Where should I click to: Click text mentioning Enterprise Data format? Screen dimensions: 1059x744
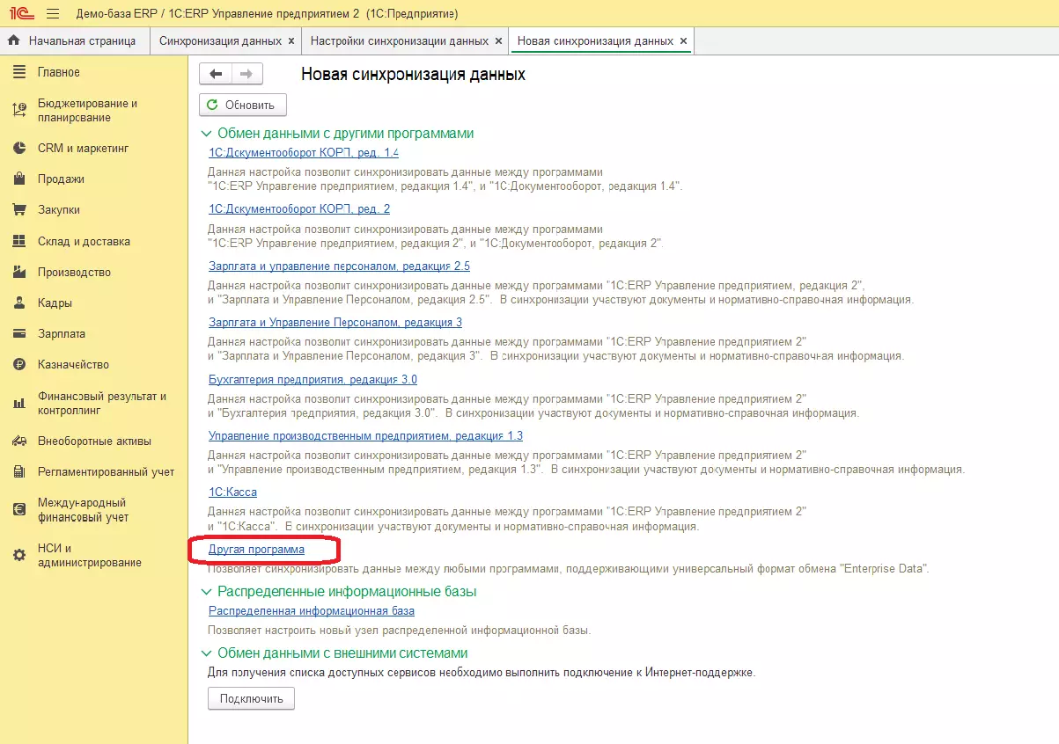pyautogui.click(x=568, y=569)
